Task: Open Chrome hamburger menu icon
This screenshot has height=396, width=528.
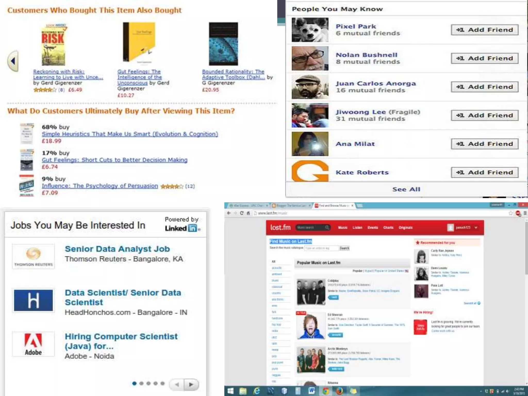Action: tap(525, 213)
